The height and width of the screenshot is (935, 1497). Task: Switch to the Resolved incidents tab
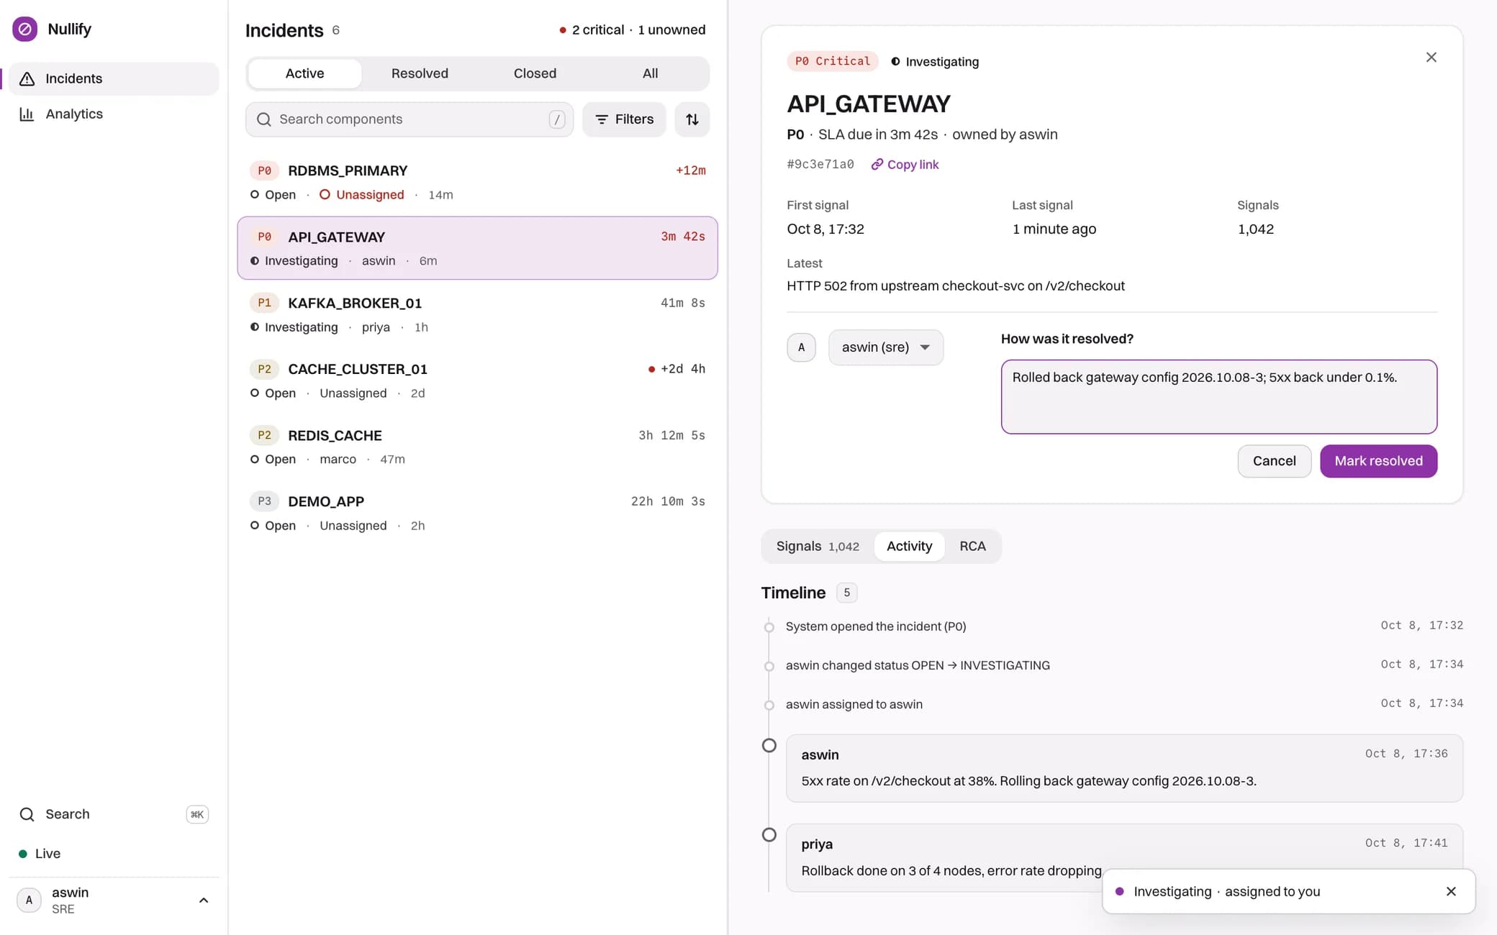(420, 73)
